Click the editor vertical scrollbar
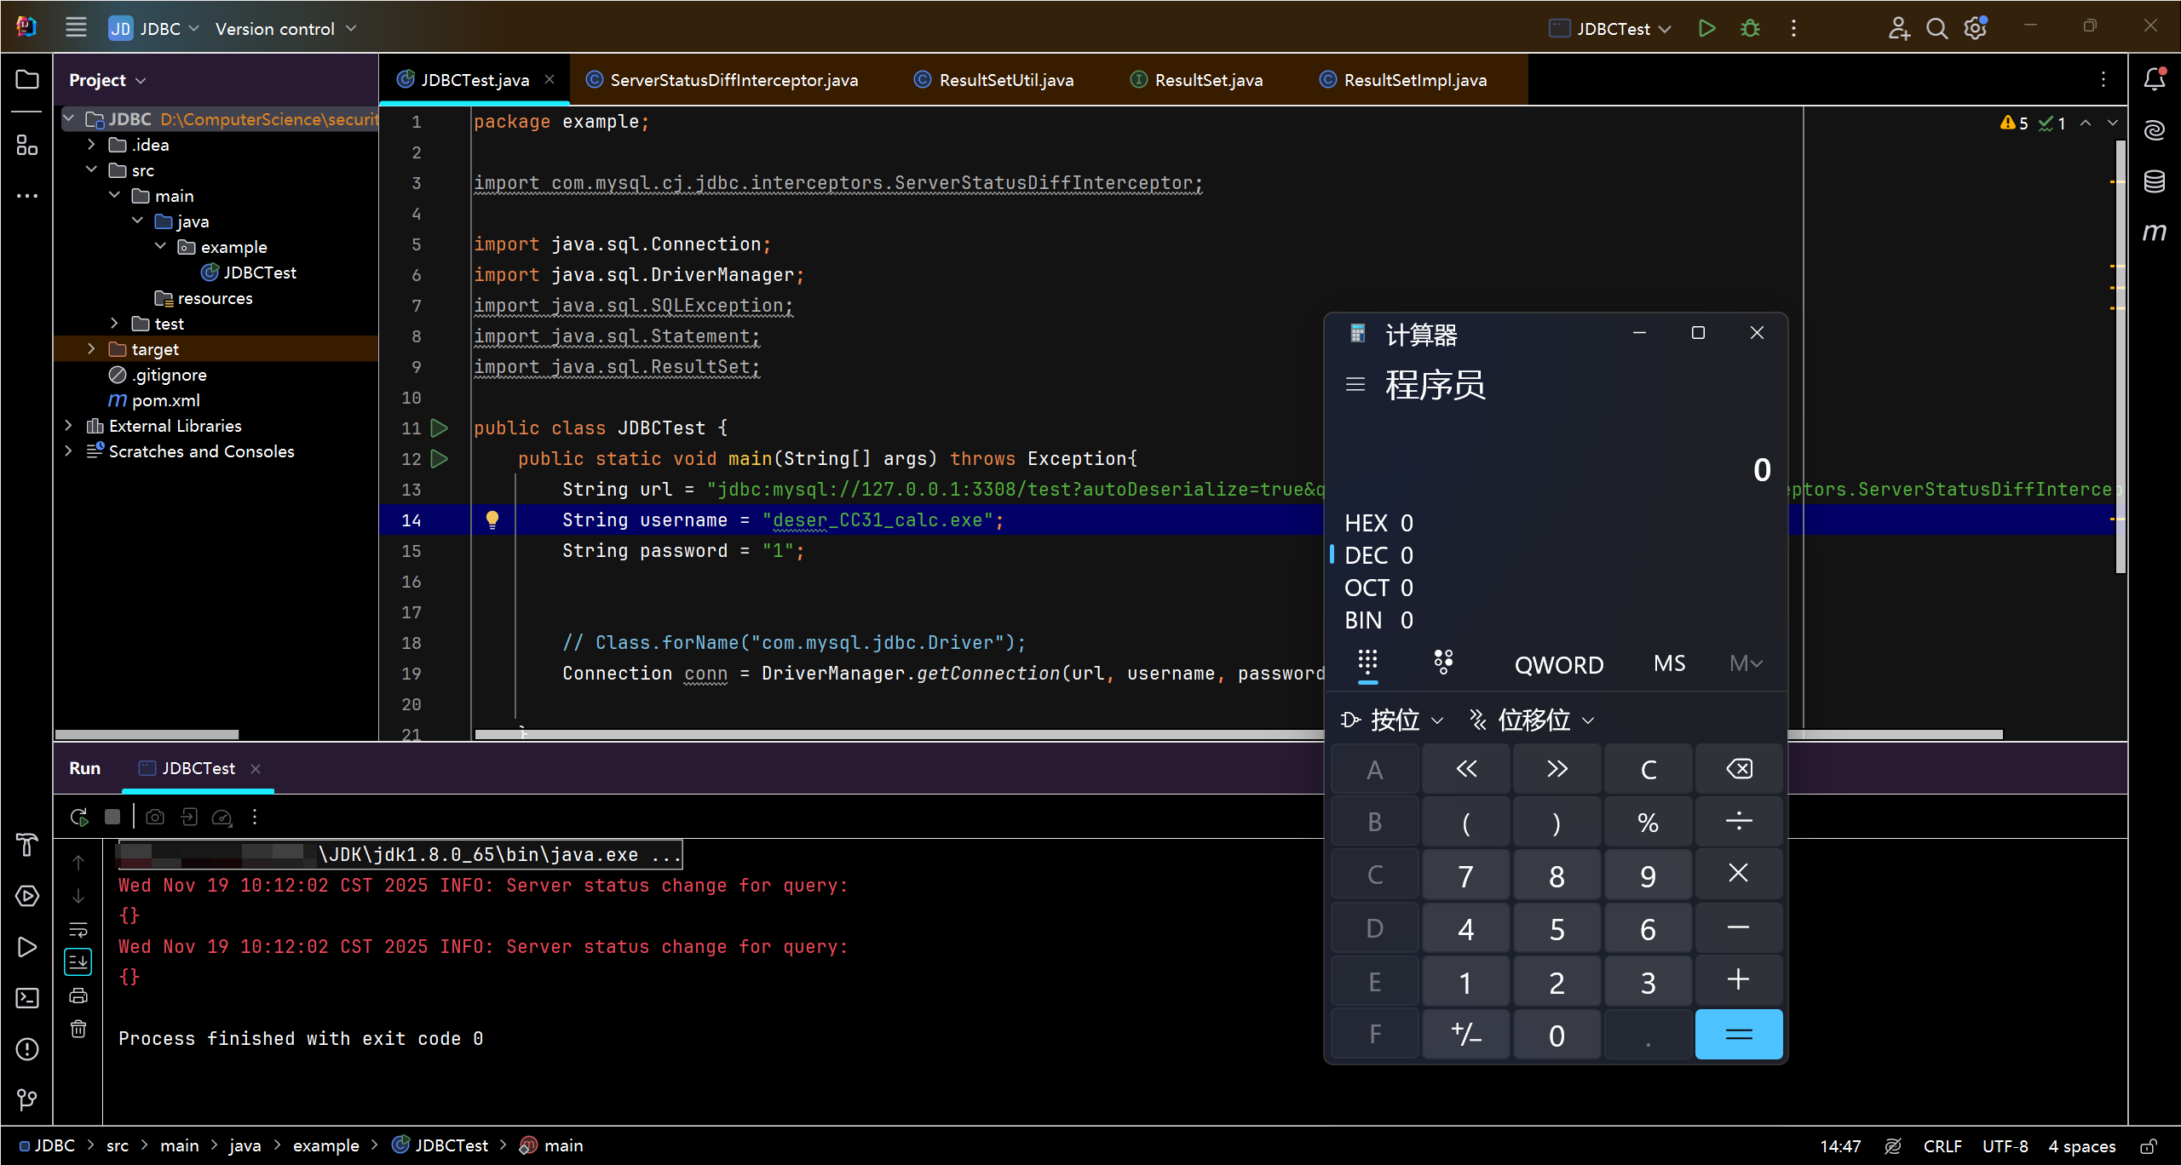2181x1165 pixels. point(2120,358)
